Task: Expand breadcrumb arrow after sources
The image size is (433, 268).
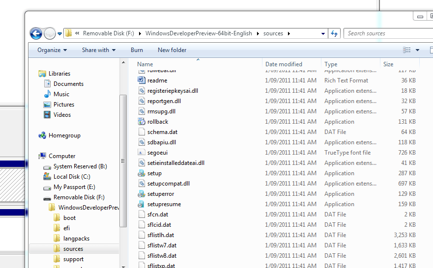Action: [289, 33]
